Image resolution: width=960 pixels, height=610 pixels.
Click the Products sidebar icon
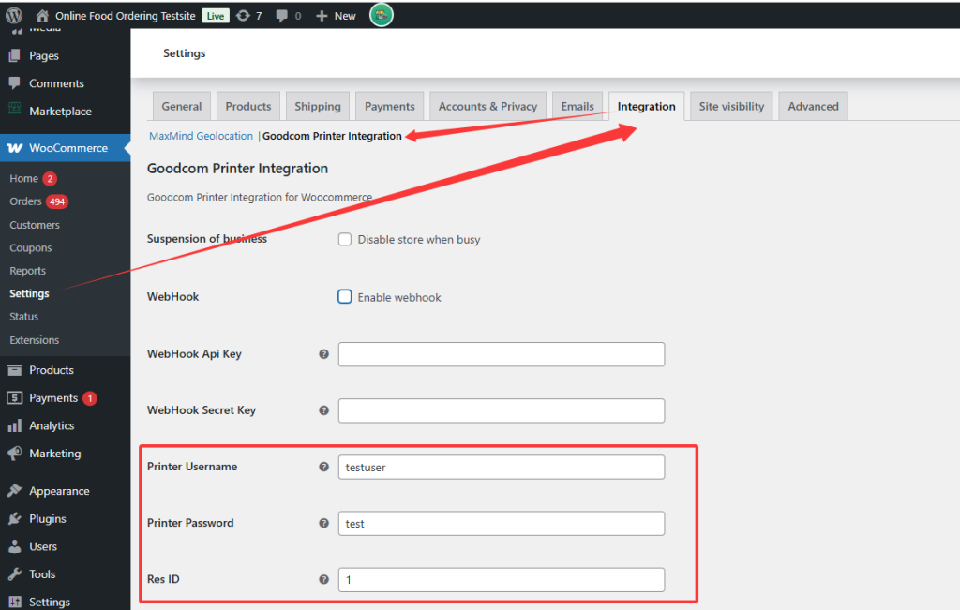(x=15, y=370)
